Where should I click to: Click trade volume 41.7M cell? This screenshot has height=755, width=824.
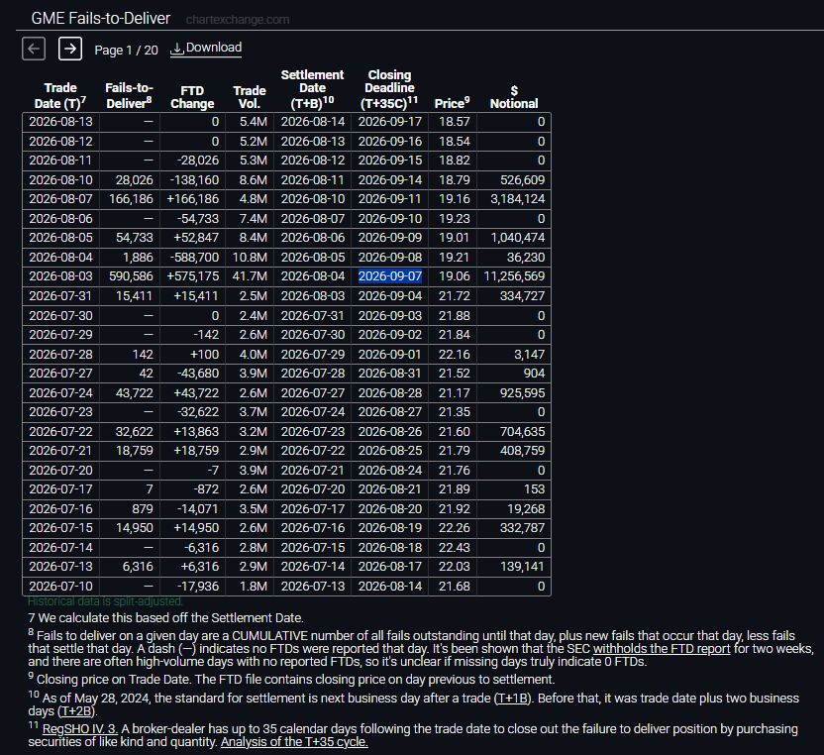[x=250, y=276]
